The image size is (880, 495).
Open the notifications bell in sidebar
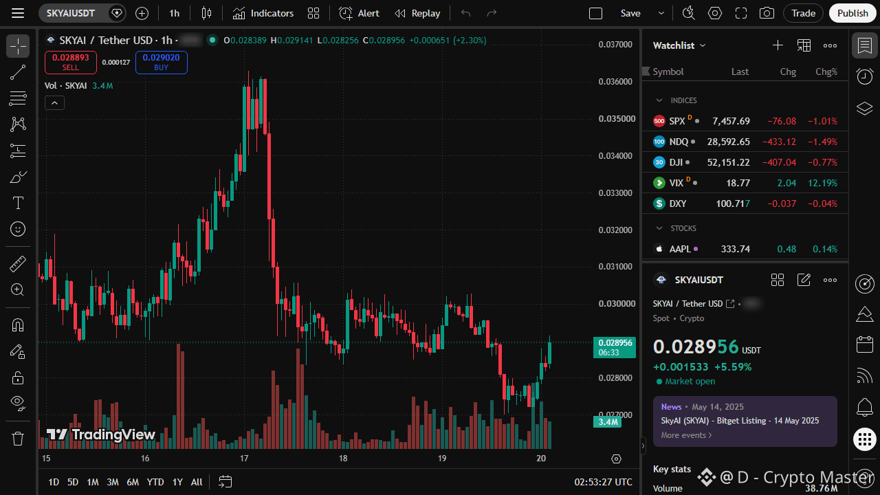click(x=865, y=407)
